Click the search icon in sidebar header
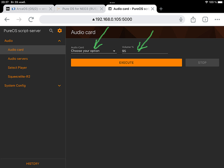 pos(51,31)
